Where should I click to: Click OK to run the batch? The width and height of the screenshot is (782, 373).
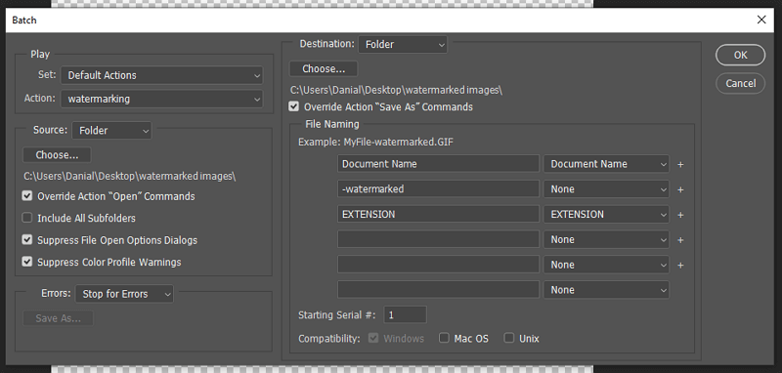(x=740, y=56)
